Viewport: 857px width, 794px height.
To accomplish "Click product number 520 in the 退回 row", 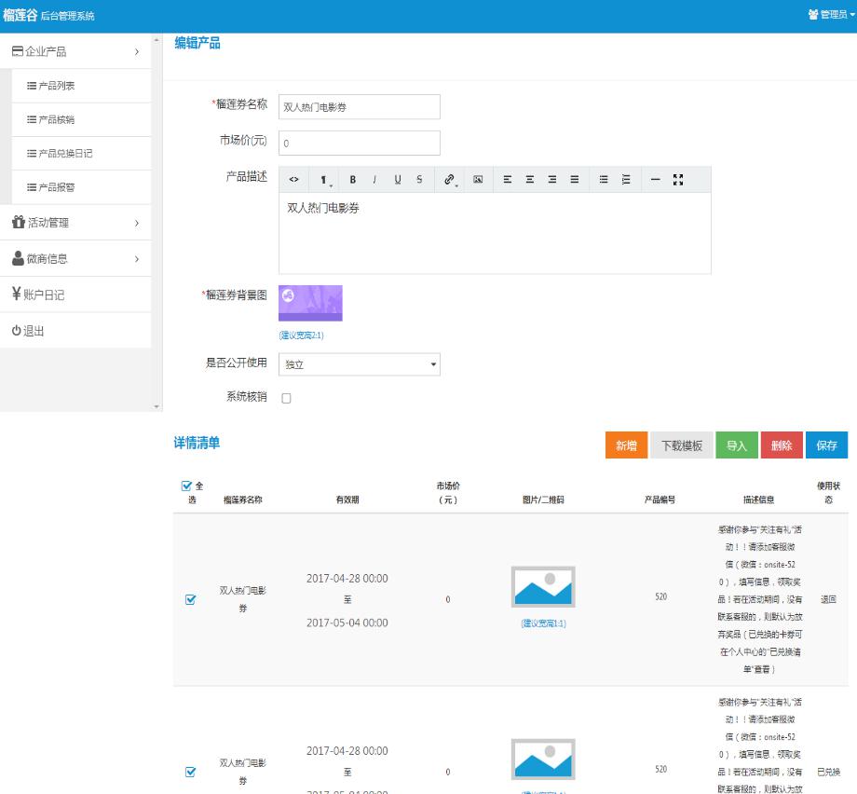I will coord(660,596).
